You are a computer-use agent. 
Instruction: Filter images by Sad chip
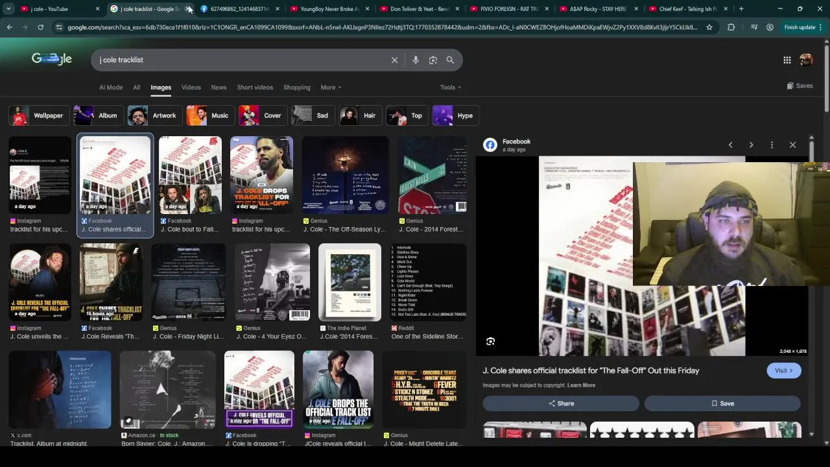pyautogui.click(x=313, y=115)
